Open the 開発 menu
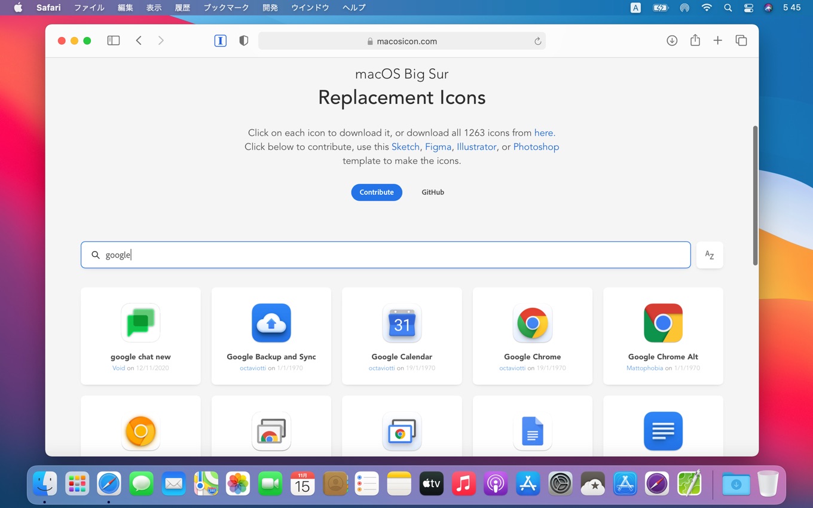Screen dimensions: 813x508 pos(270,8)
